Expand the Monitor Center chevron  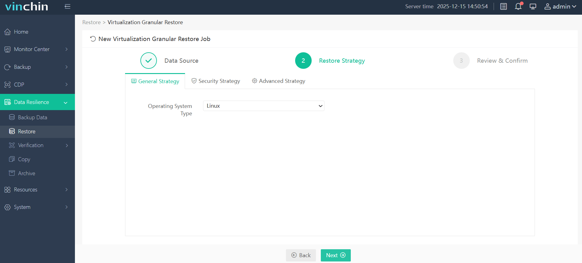point(66,49)
